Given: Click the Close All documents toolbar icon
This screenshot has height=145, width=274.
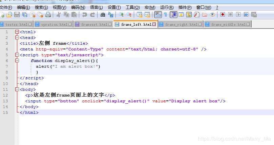Looking at the screenshot, I should coord(41,15).
